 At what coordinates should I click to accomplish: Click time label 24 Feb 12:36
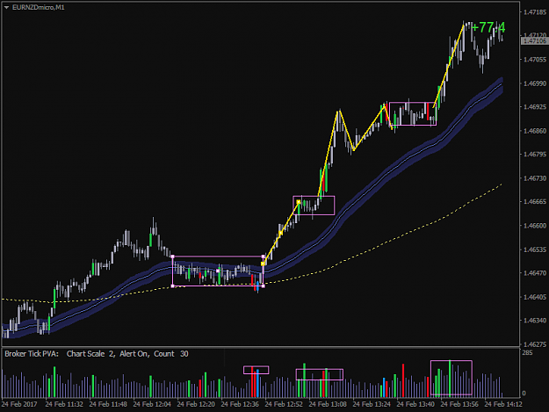click(240, 404)
